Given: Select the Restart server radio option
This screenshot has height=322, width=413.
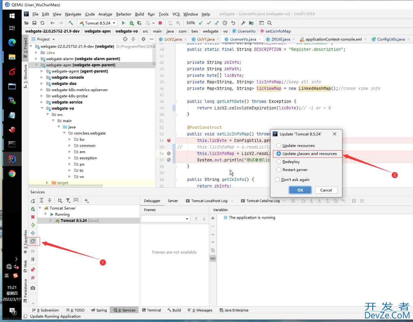Looking at the screenshot, I should 292,170.
